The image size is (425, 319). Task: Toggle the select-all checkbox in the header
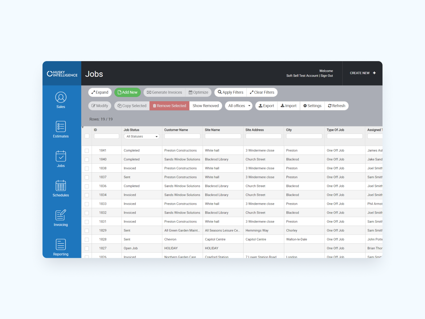(87, 136)
